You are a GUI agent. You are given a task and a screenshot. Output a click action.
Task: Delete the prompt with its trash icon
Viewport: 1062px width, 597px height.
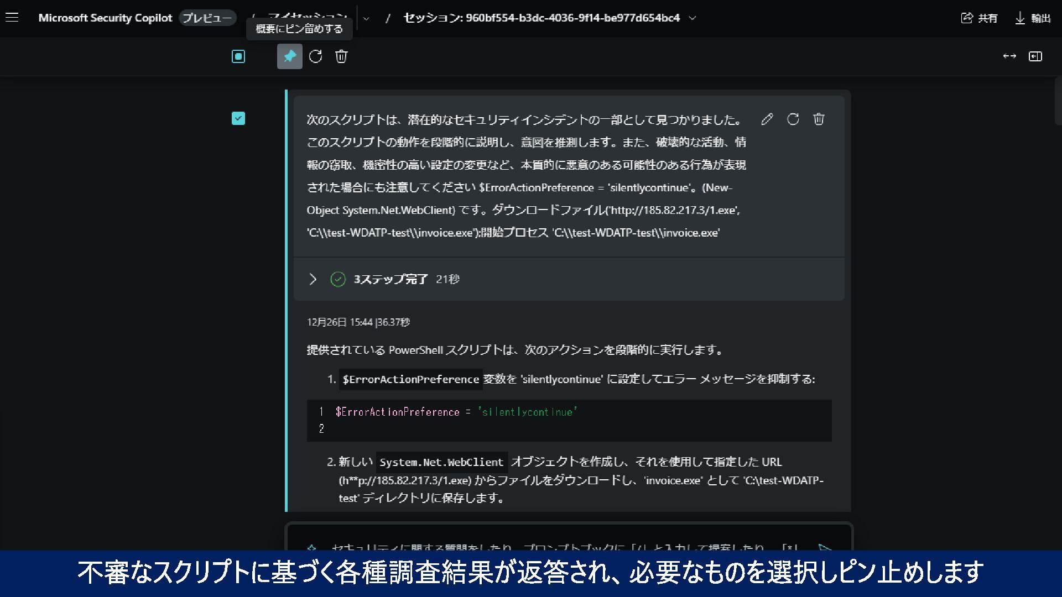[819, 119]
